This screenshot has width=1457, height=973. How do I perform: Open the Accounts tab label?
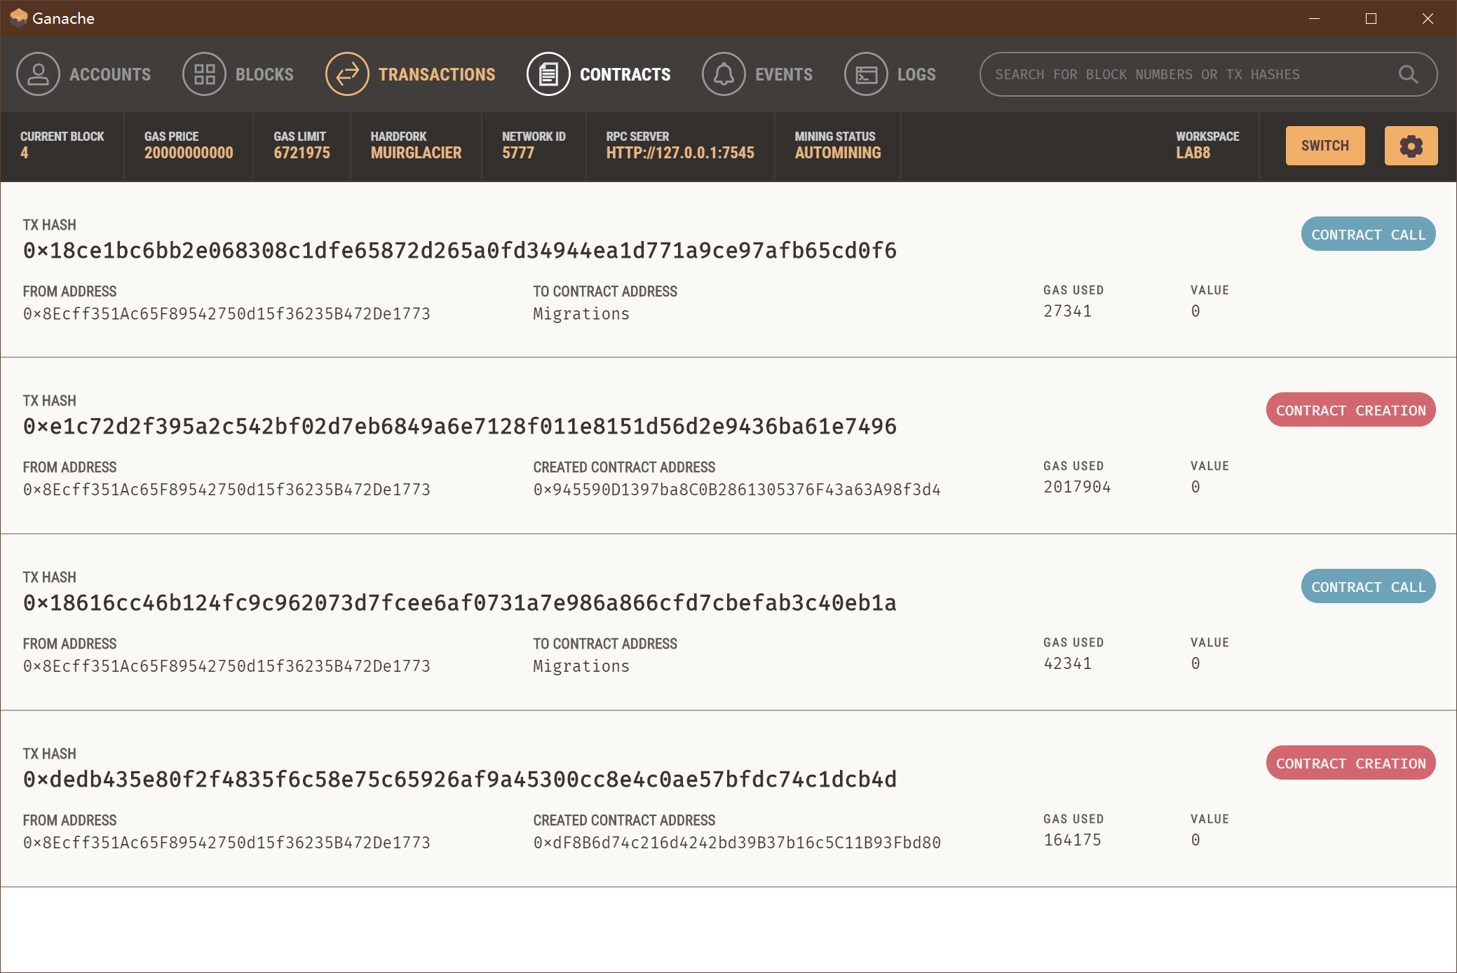coord(110,74)
